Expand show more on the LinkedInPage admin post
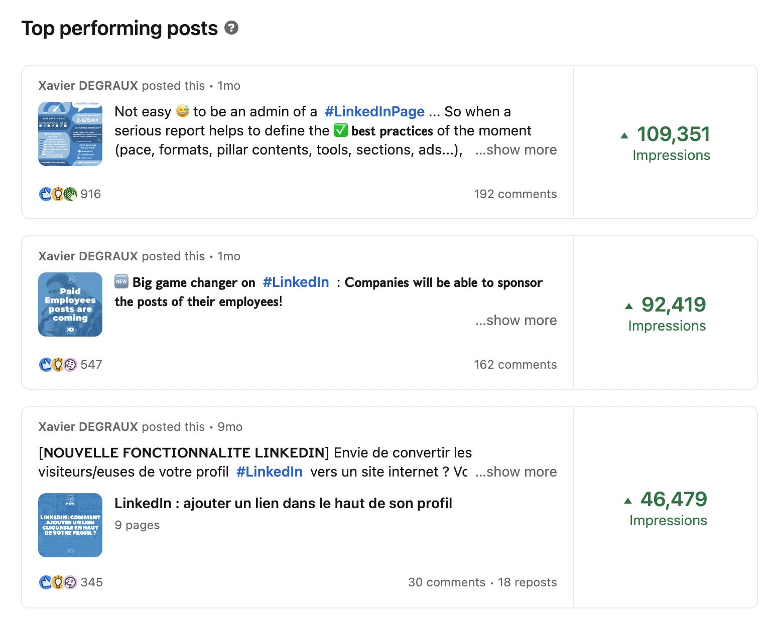Viewport: 772px width, 619px height. click(x=516, y=150)
